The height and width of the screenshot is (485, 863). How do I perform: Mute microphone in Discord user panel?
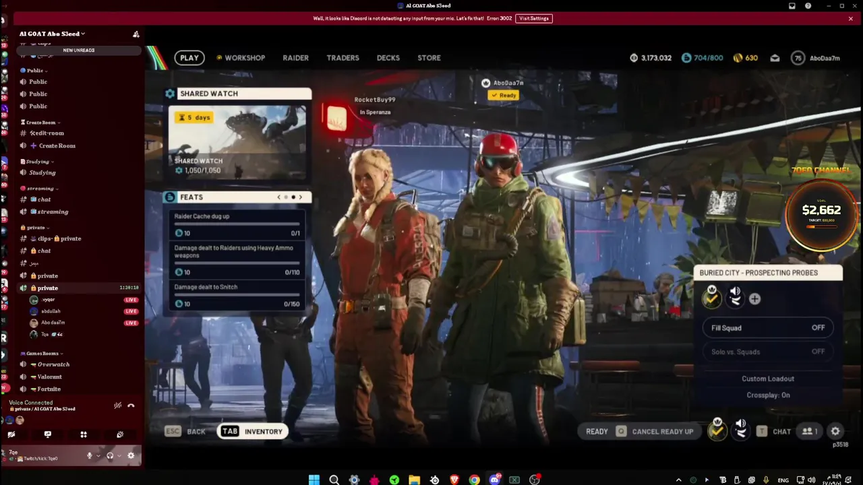(x=89, y=455)
